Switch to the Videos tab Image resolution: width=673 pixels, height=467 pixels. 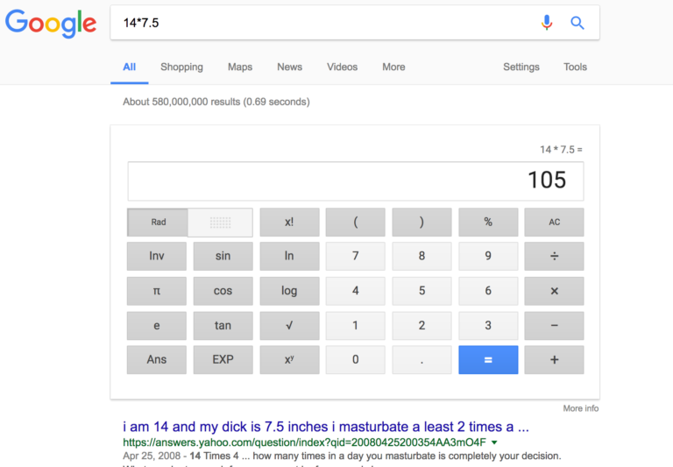(x=342, y=67)
